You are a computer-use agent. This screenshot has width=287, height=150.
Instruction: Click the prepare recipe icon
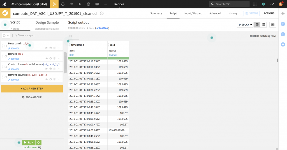[x=5, y=13]
